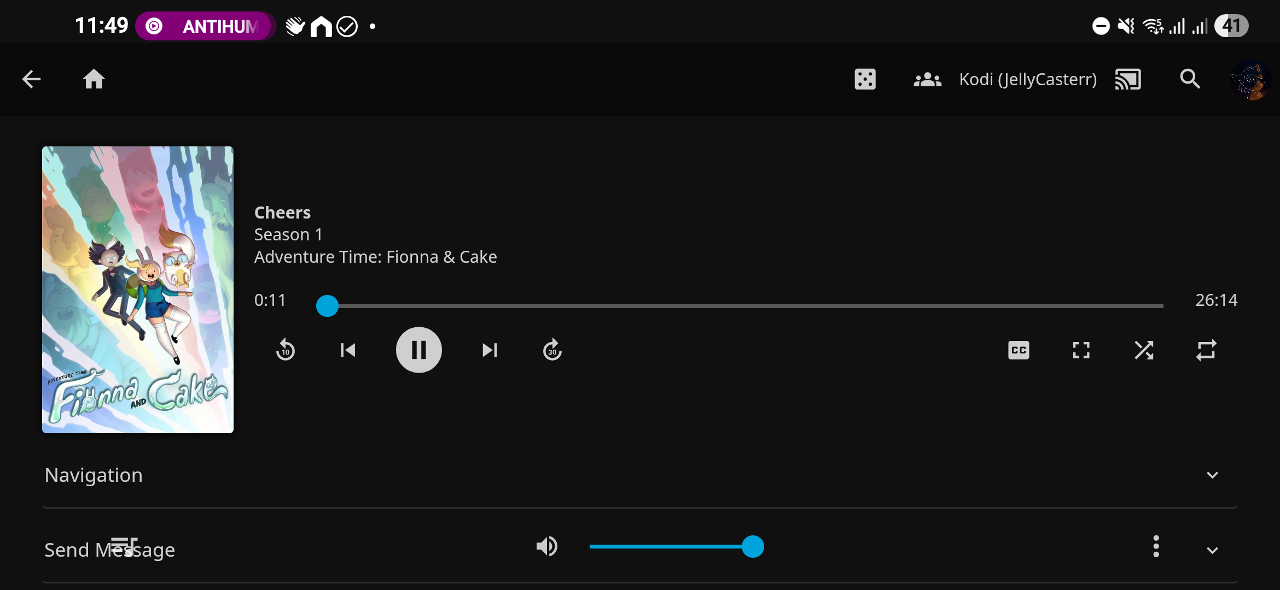Viewport: 1280px width, 590px height.
Task: Toggle repeat mode
Action: (x=1206, y=350)
